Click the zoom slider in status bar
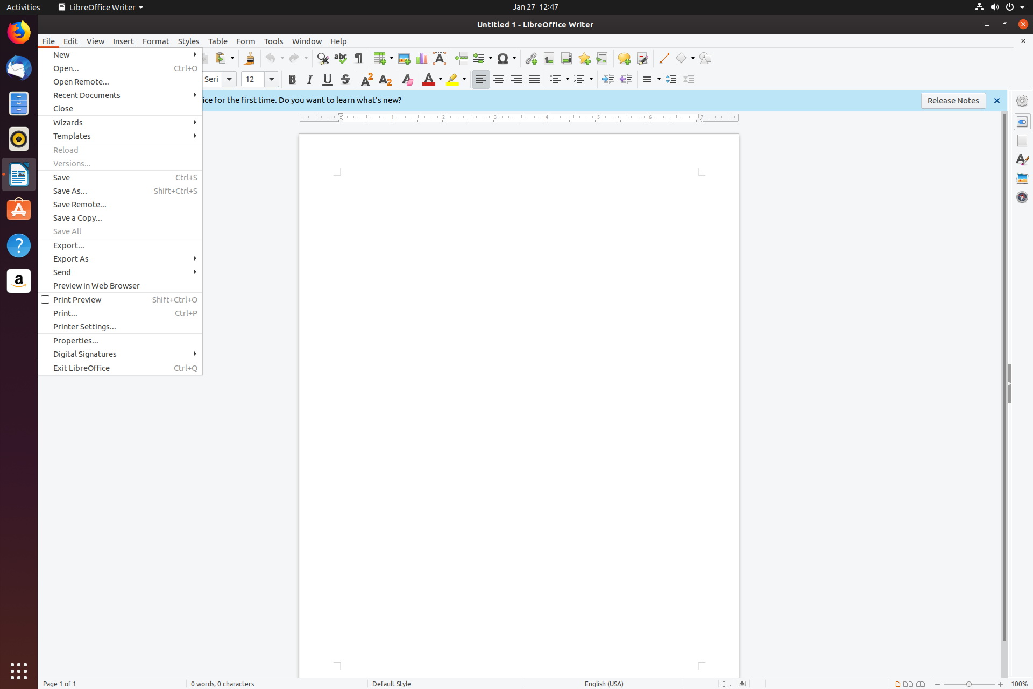This screenshot has height=689, width=1033. [968, 684]
